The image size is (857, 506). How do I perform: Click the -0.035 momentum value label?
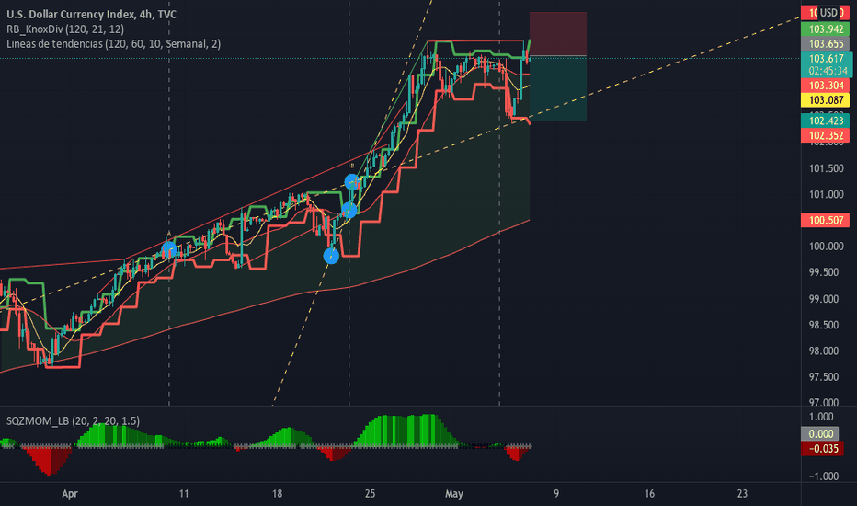[822, 449]
